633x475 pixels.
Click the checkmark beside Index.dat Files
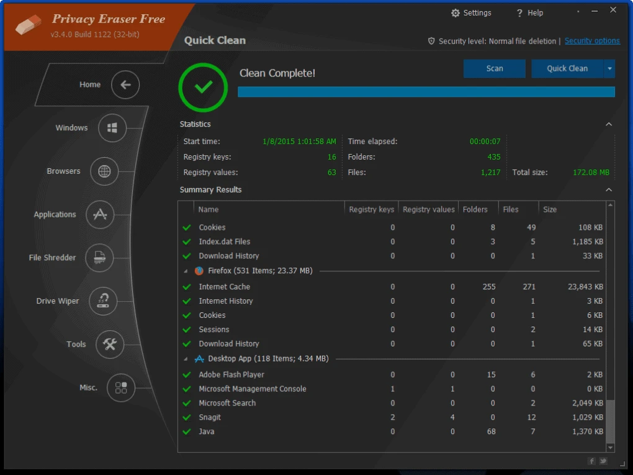point(187,242)
